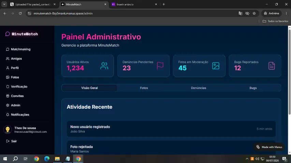This screenshot has height=163, width=291.
Task: Click the taskbar volume icon
Action: click(257, 159)
